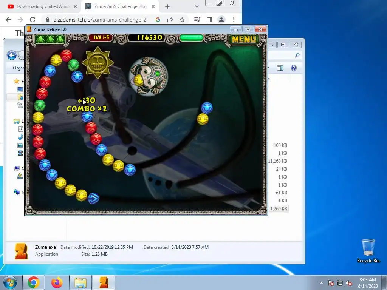
Task: Click the blue arrow lead ball
Action: coord(93,198)
